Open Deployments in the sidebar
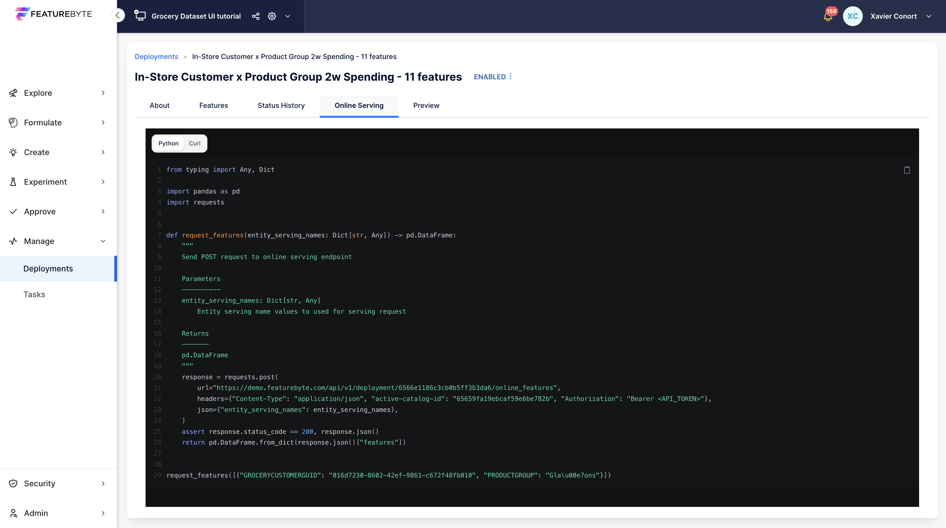The height and width of the screenshot is (528, 946). point(58,269)
